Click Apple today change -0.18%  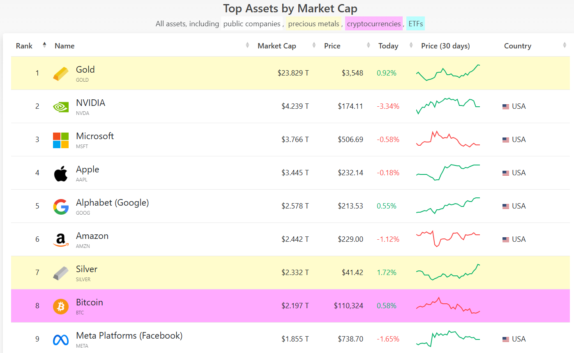[388, 173]
